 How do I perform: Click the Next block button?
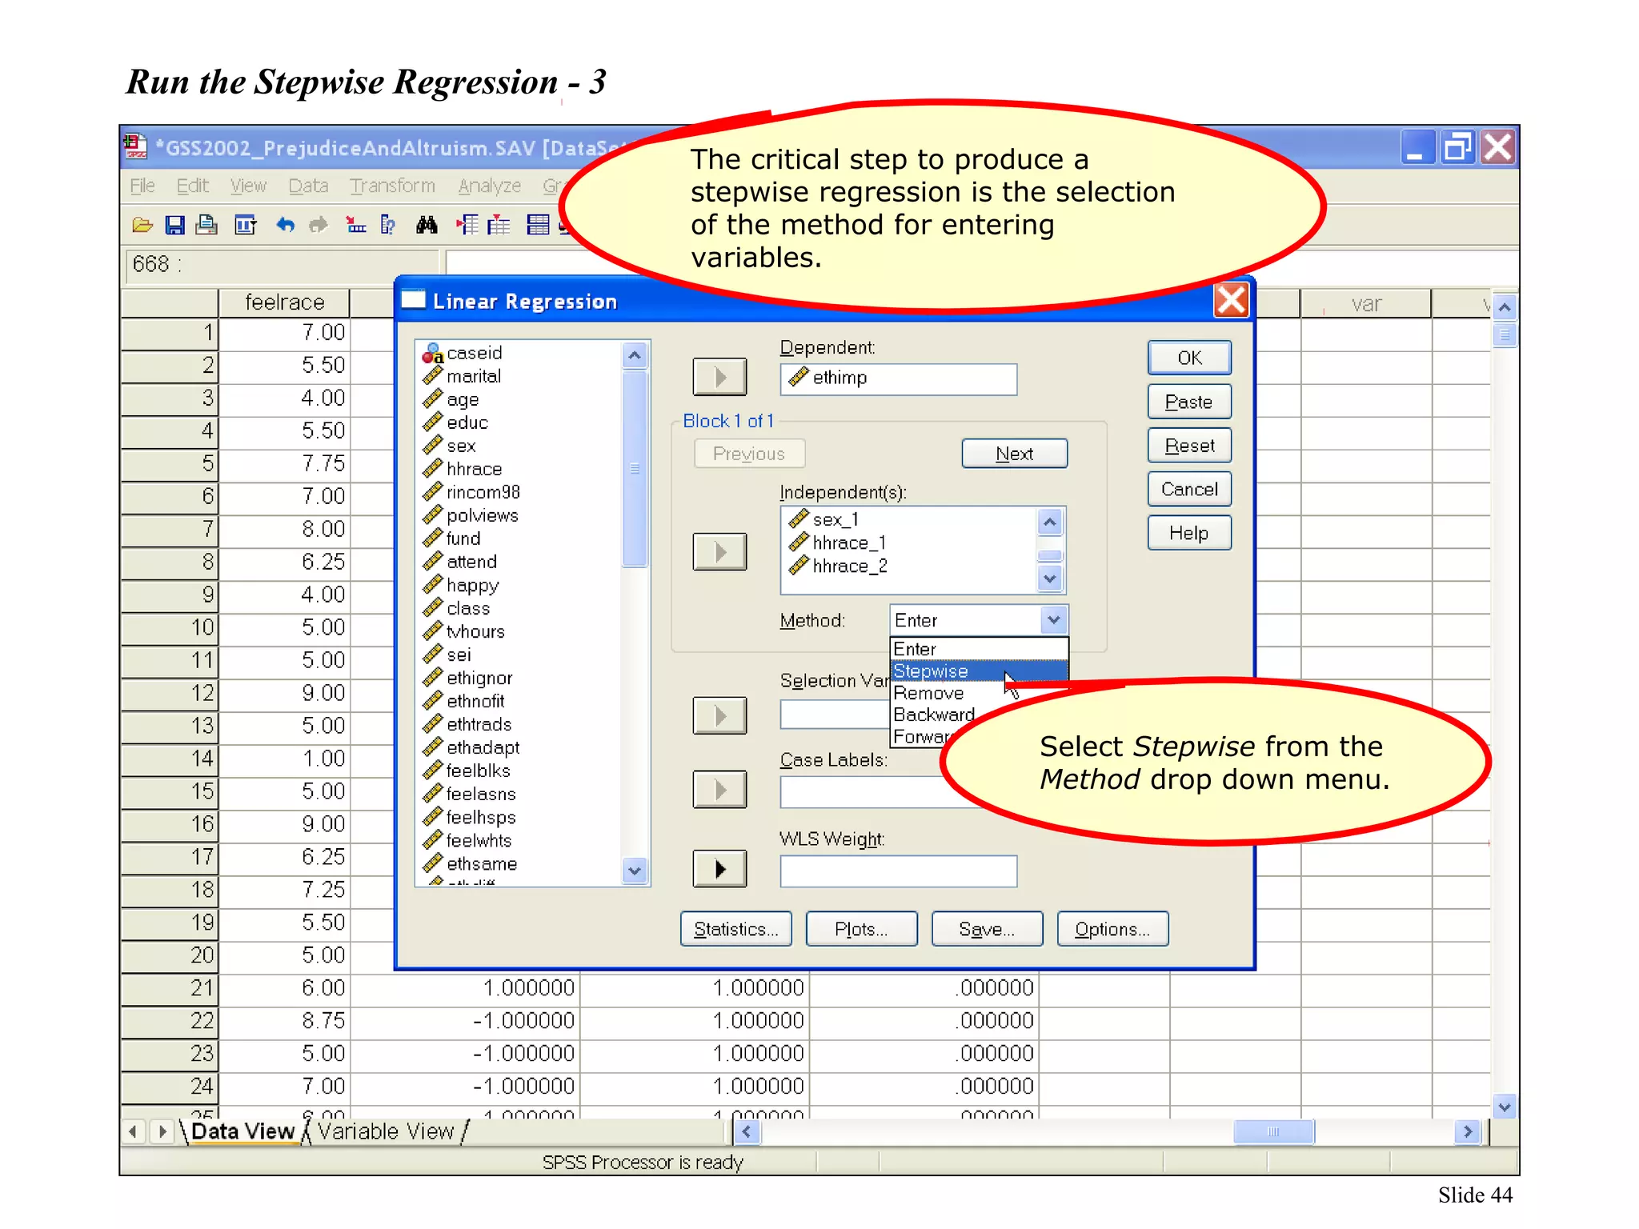coord(1015,454)
